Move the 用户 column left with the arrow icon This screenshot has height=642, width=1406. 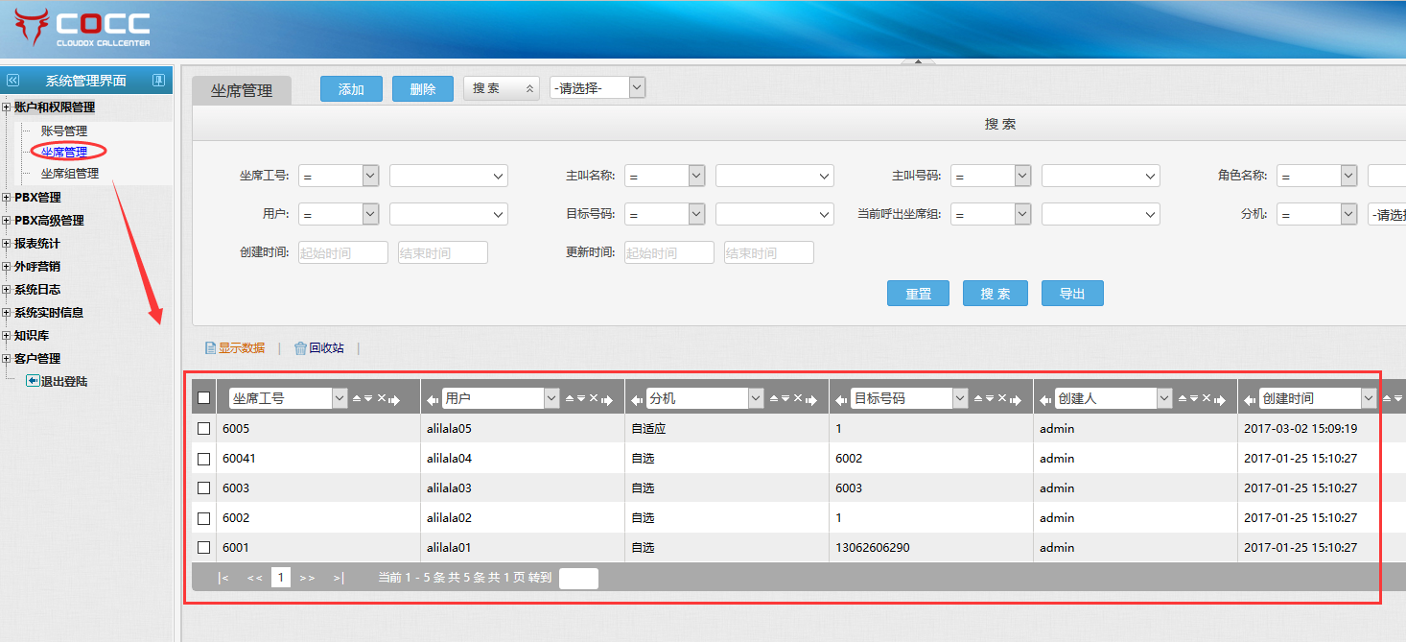pos(433,399)
